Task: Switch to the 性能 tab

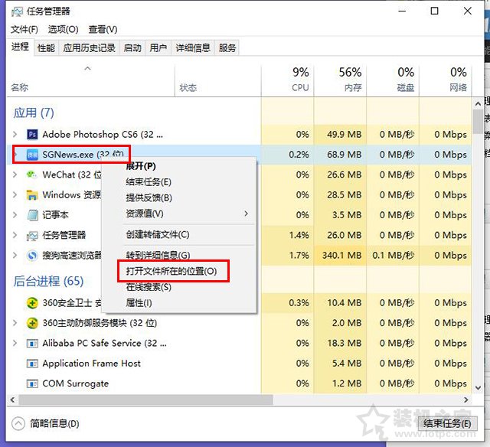Action: pos(46,47)
